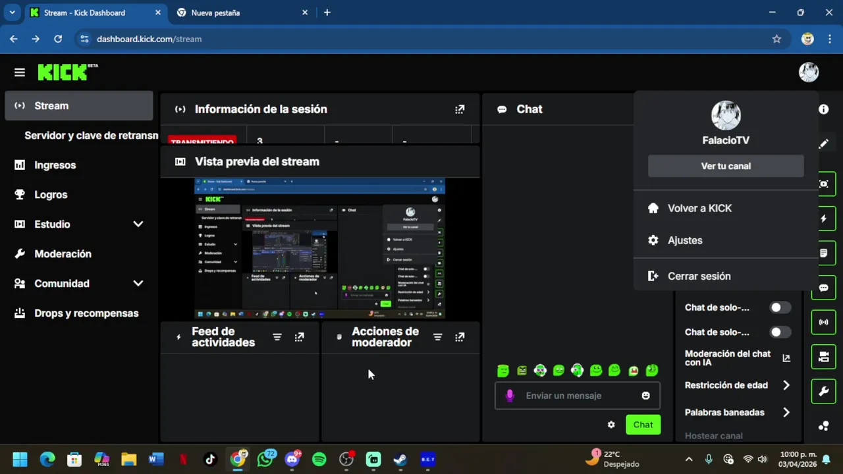Click the TRANSMITIENDO live status badge

tap(202, 140)
